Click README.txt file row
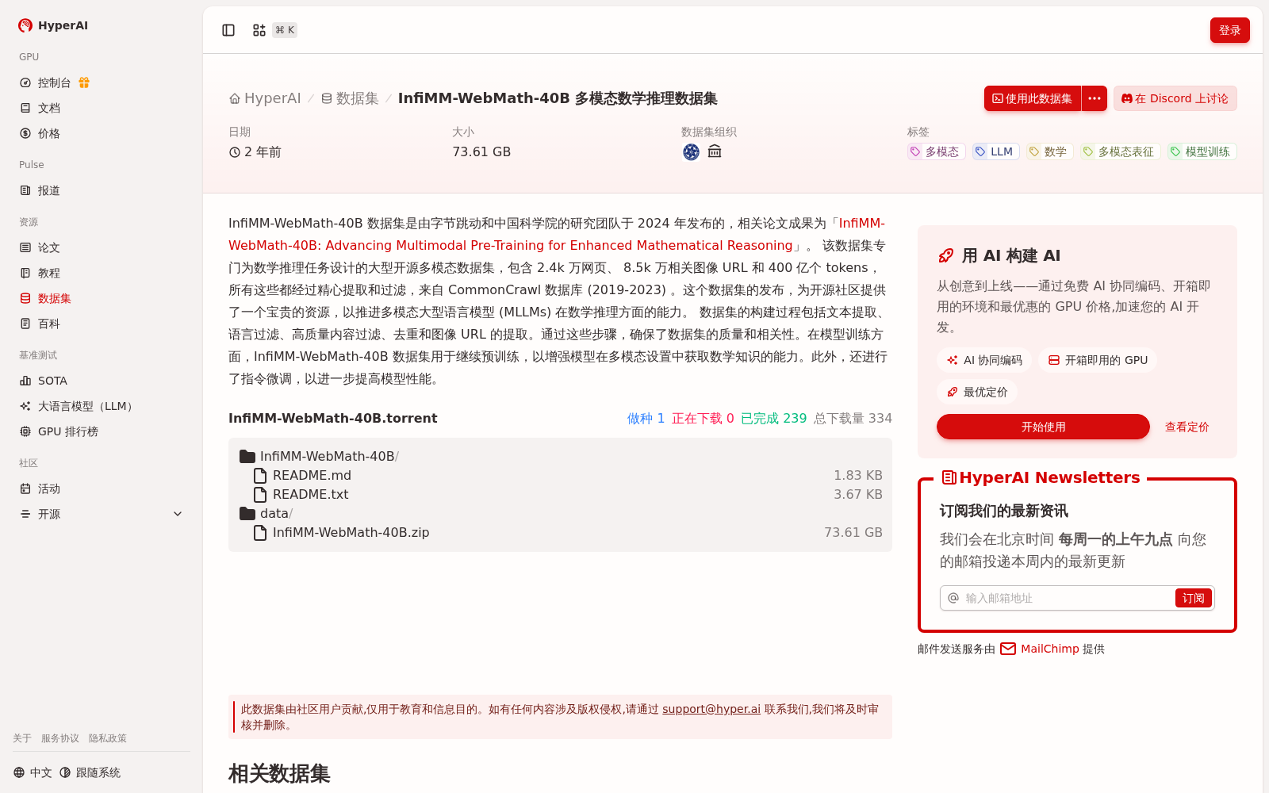Image resolution: width=1269 pixels, height=793 pixels. (560, 495)
